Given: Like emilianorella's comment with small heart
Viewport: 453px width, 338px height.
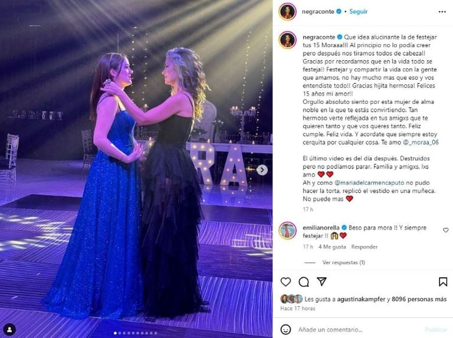Looking at the screenshot, I should tap(445, 230).
